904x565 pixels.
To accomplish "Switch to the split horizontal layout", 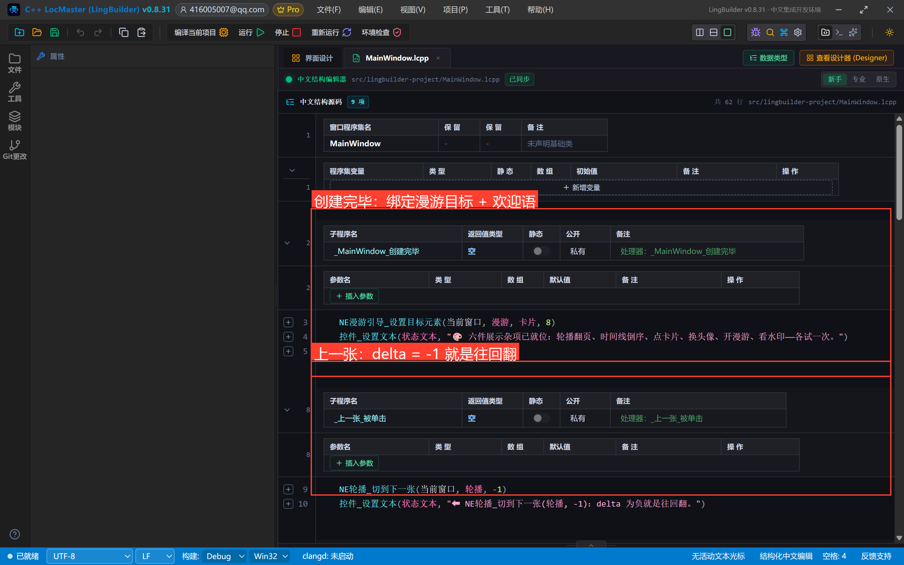I will (x=714, y=33).
